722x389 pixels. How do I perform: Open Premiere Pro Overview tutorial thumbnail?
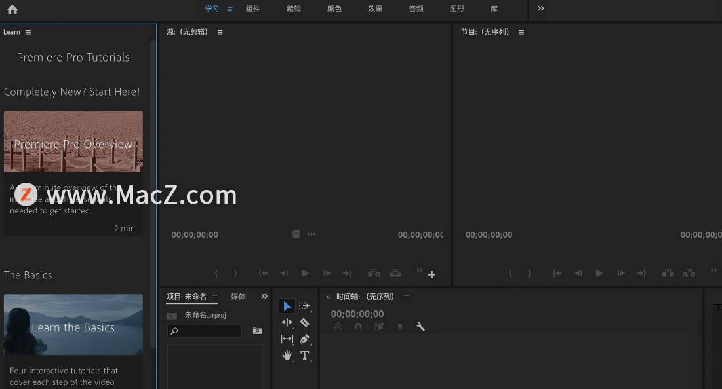(73, 141)
